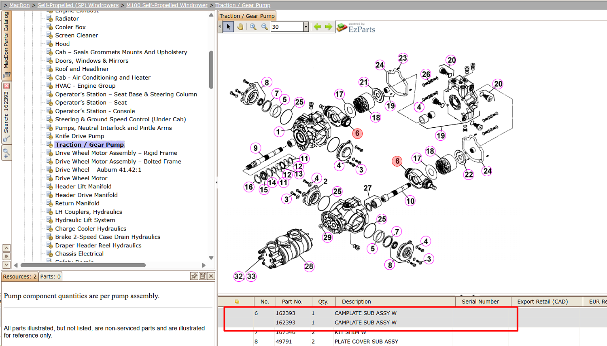Viewport: 607px width, 346px height.
Task: Click the zoom percentage field showing 30
Action: point(287,27)
